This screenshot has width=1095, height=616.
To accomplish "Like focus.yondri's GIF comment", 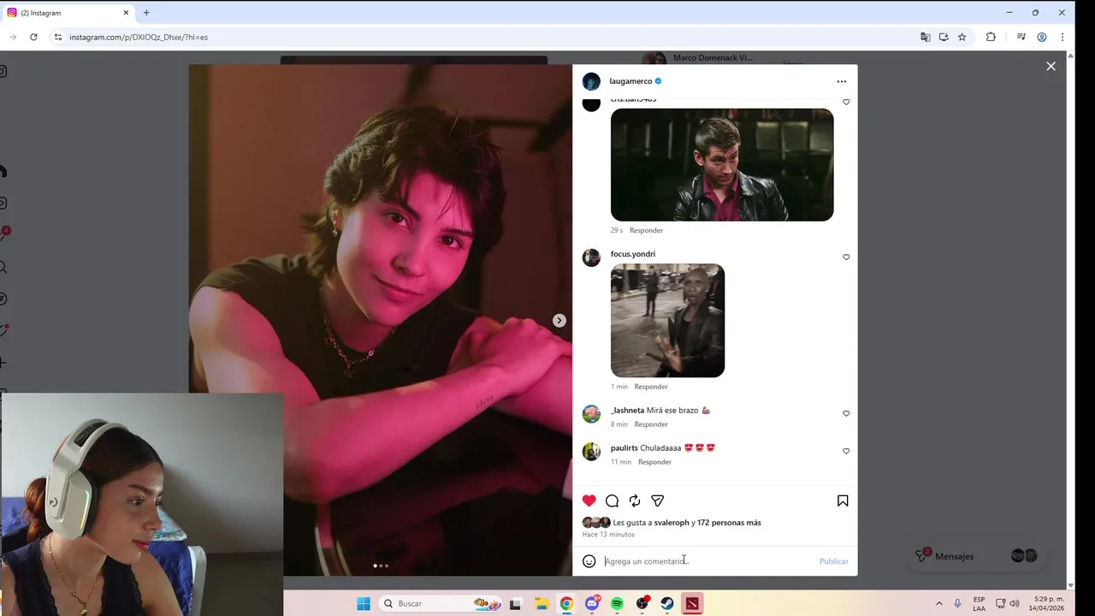I will coord(846,257).
